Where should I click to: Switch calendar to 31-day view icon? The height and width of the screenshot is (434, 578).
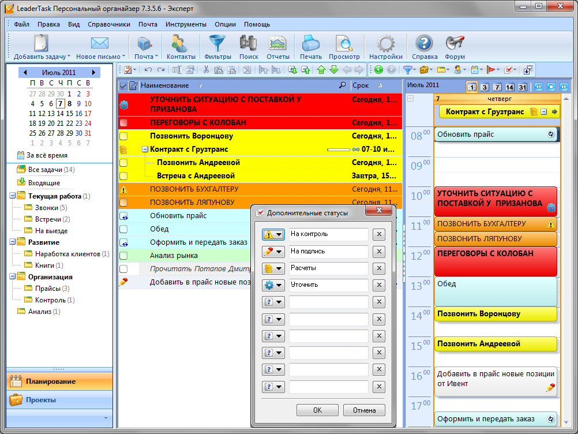523,87
